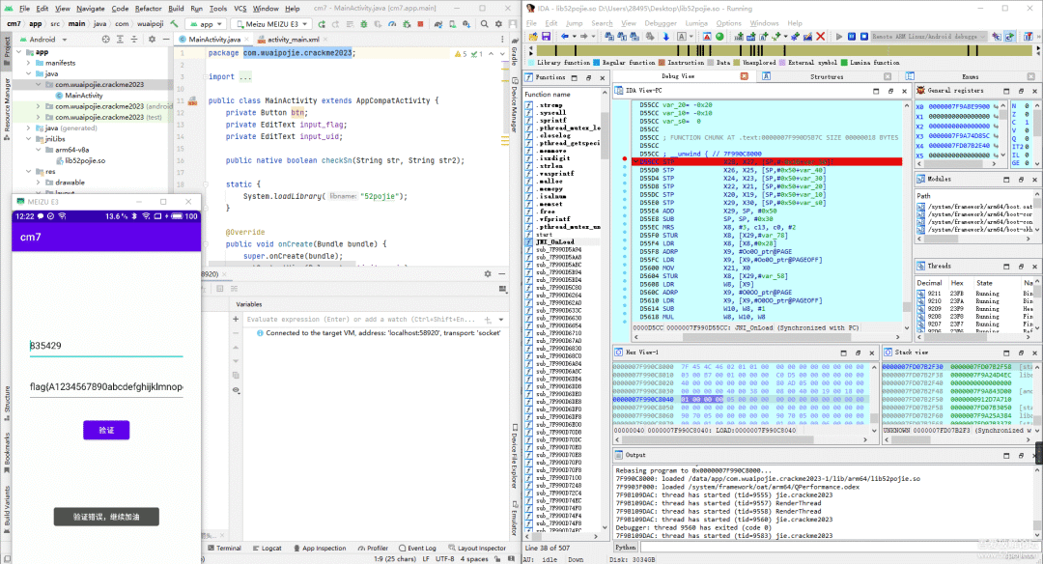Toggle breakpoint dot at D55CC STP line

pyautogui.click(x=626, y=160)
